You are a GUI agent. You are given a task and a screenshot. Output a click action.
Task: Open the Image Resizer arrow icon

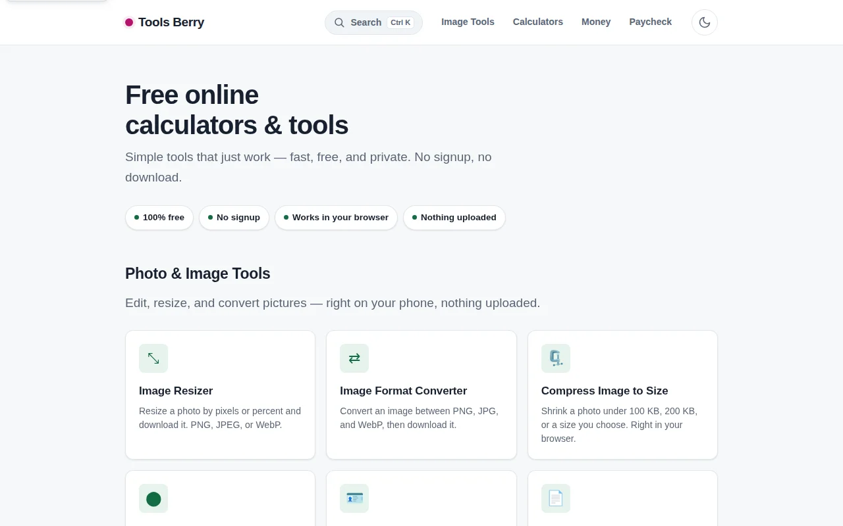(153, 358)
